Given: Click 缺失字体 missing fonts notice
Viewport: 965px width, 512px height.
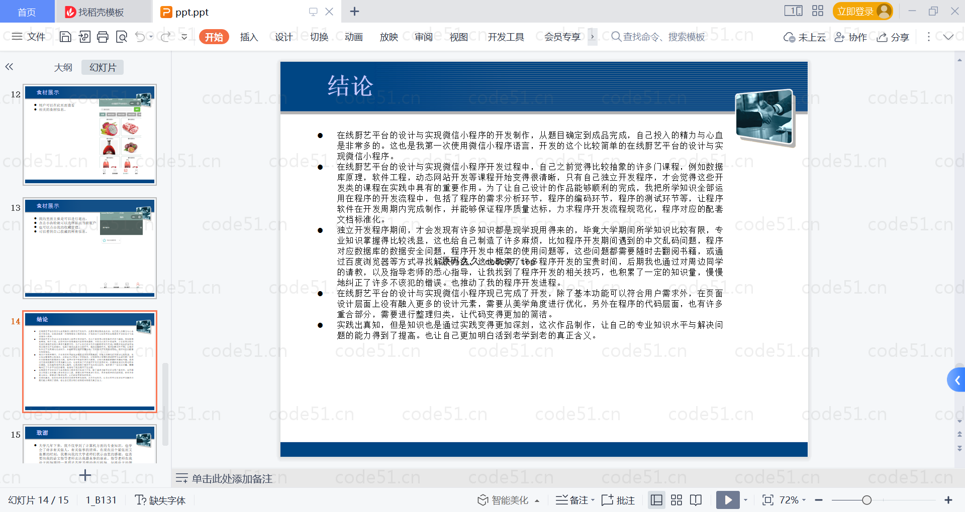Looking at the screenshot, I should [160, 500].
